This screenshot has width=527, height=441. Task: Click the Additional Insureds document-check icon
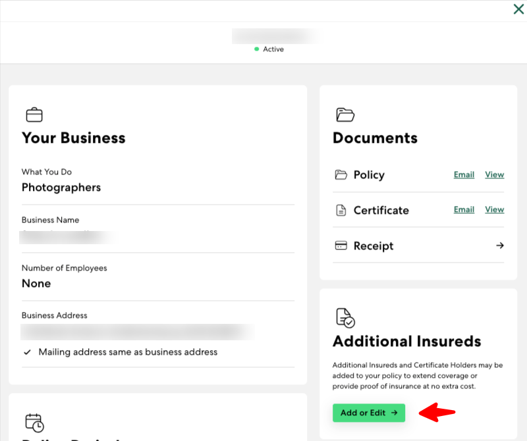coord(345,317)
